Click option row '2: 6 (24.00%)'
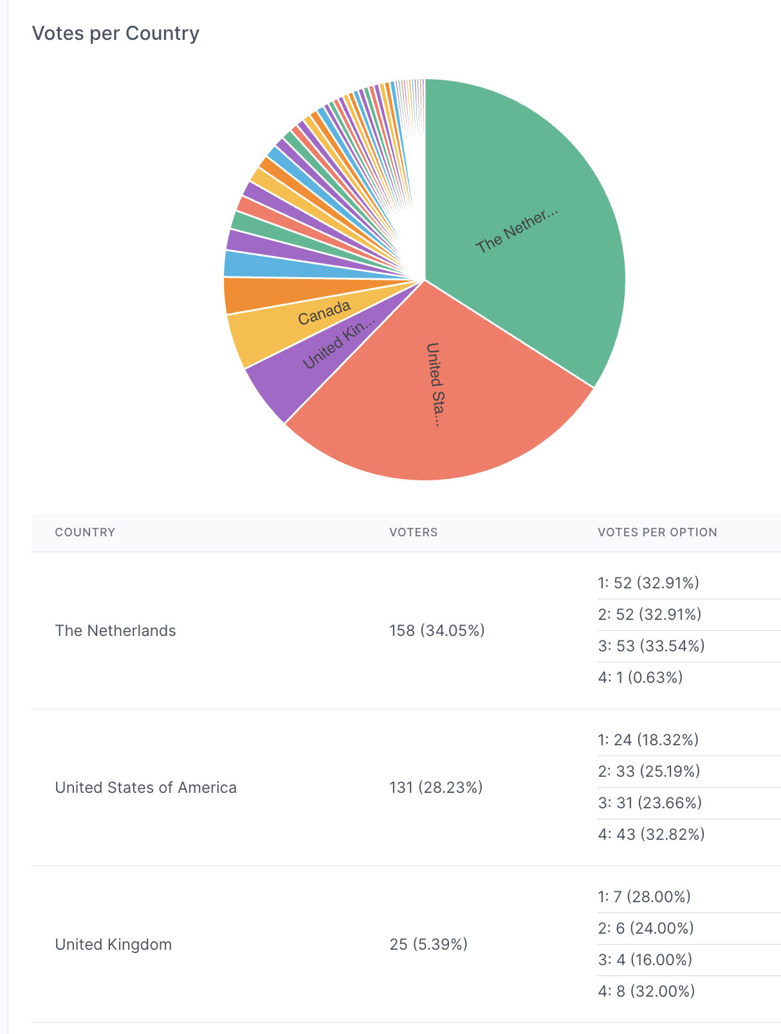This screenshot has width=781, height=1034. click(689, 929)
